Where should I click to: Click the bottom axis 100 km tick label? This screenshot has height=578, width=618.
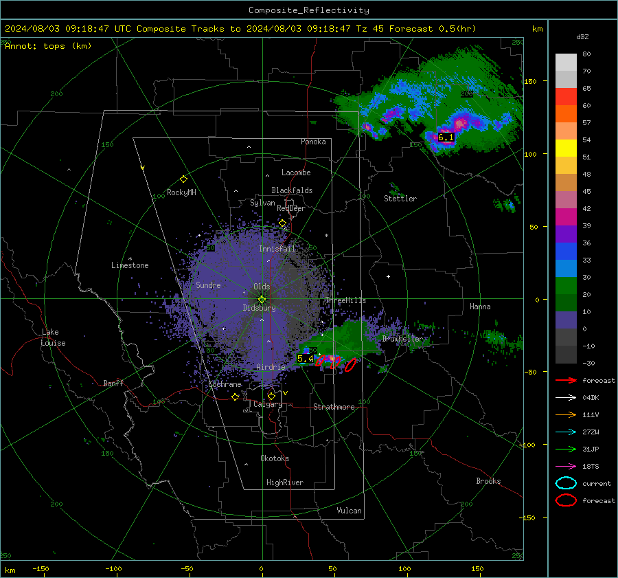[404, 569]
